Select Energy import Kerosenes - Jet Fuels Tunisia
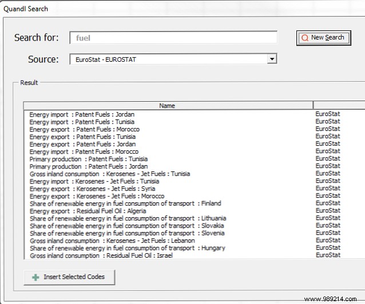 (x=94, y=181)
